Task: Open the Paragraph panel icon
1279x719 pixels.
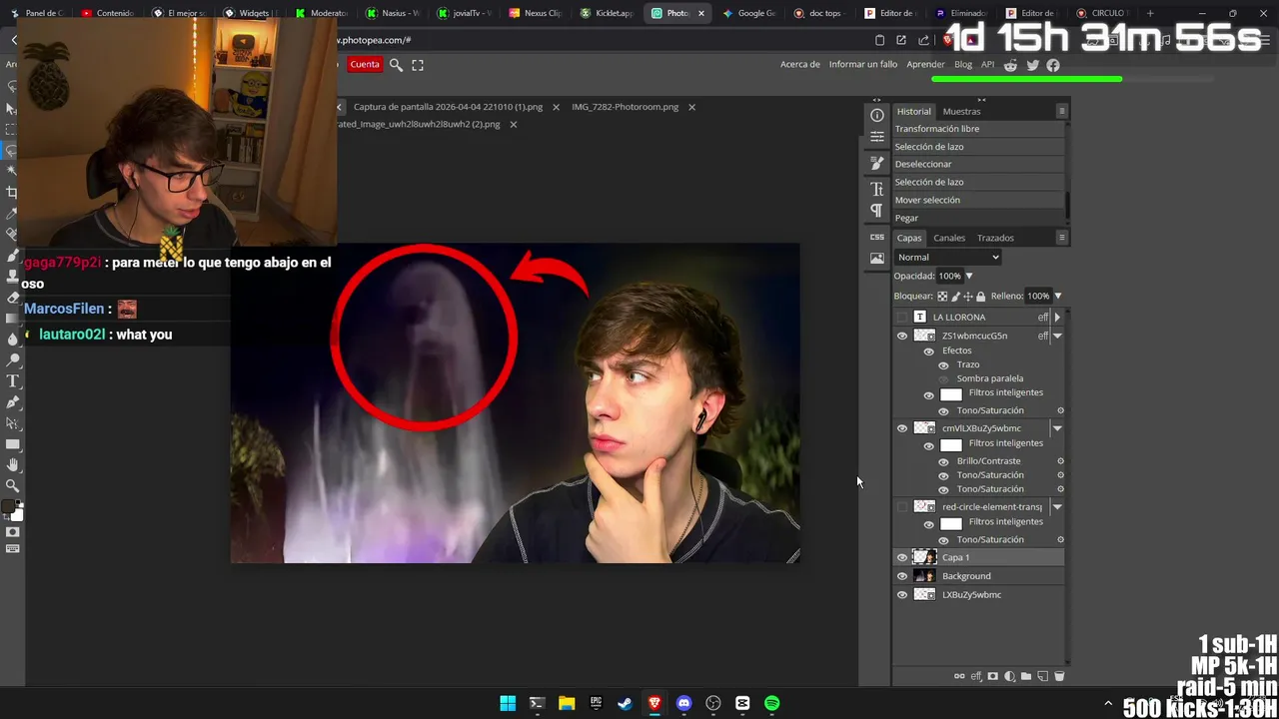Action: [877, 211]
